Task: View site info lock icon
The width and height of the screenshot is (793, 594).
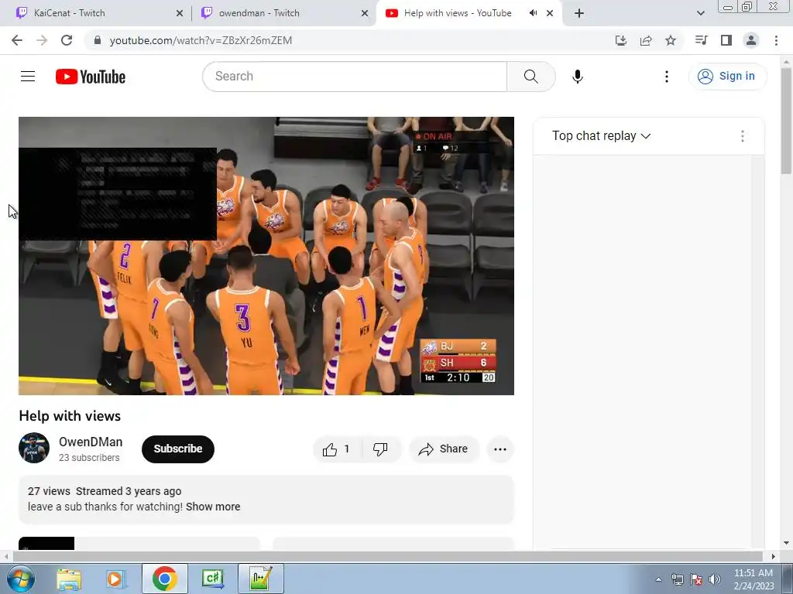Action: (98, 40)
